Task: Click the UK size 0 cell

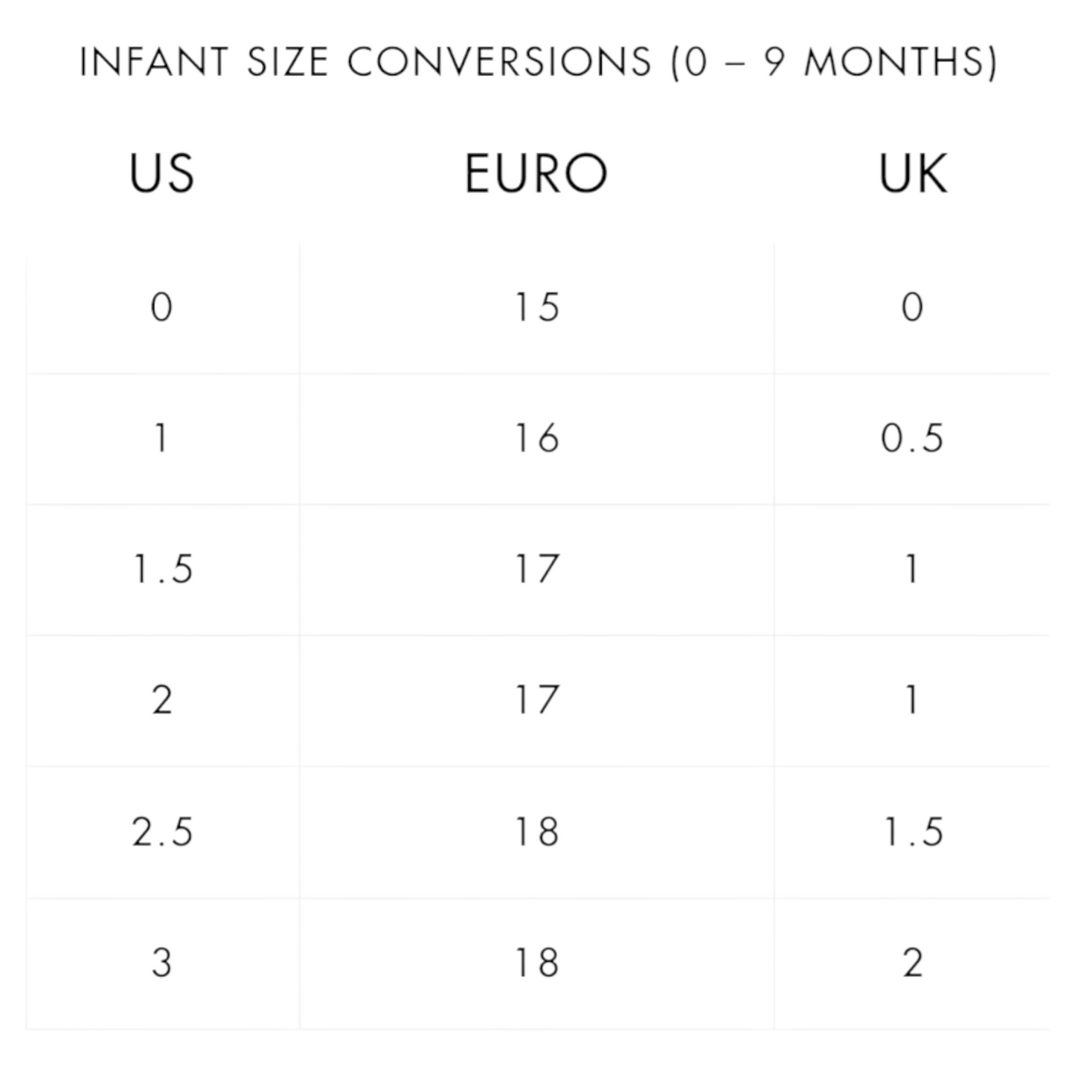Action: [x=913, y=307]
